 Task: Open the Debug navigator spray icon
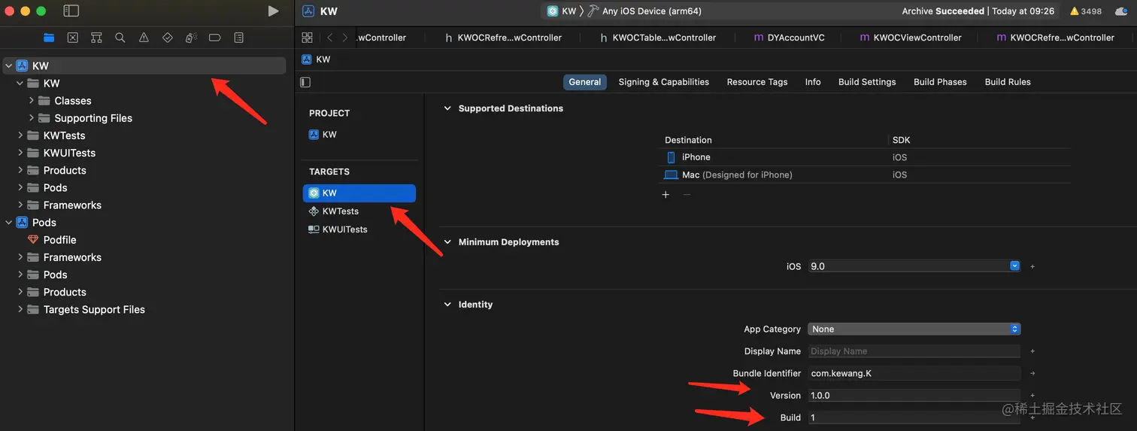tap(191, 38)
